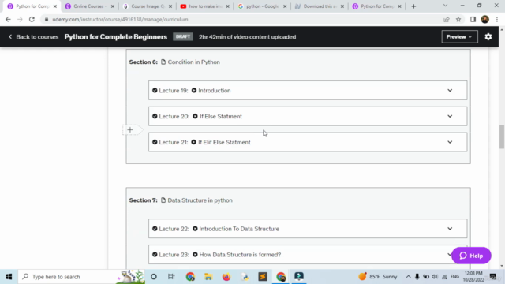Click Section 7 Data Structure in python title
505x284 pixels.
click(x=200, y=200)
